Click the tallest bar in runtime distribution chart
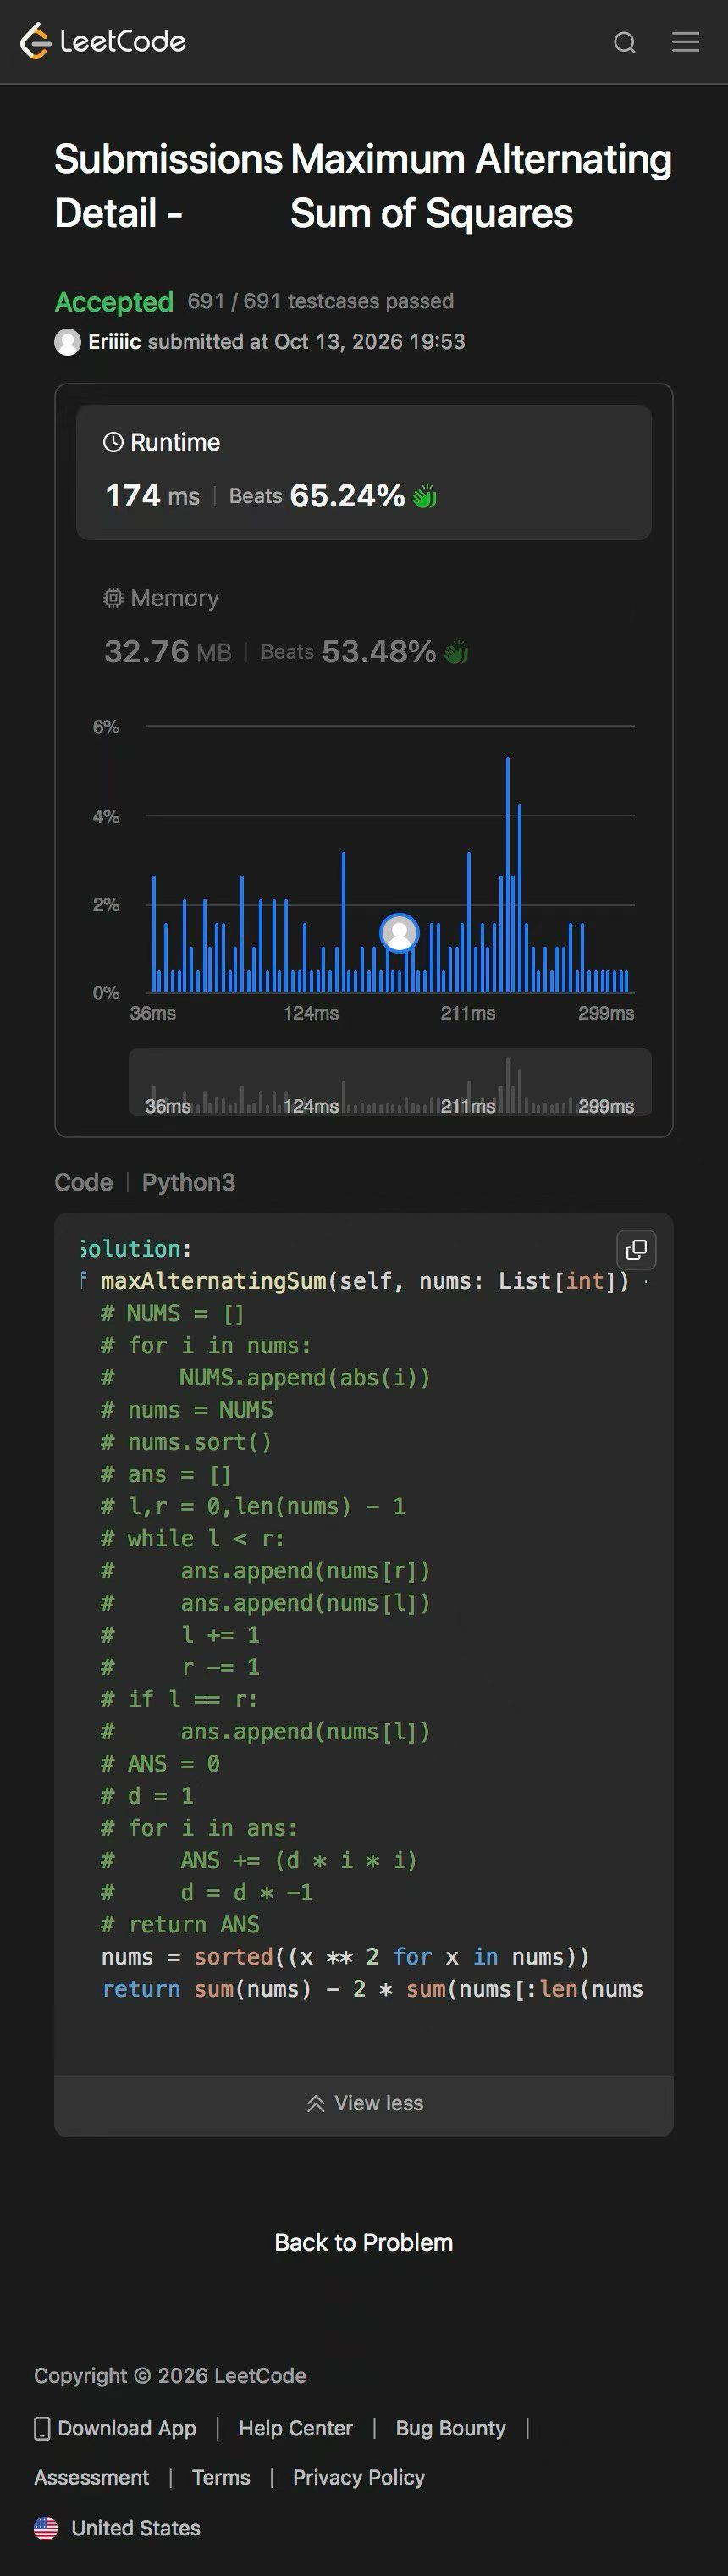The image size is (728, 2576). 508,875
